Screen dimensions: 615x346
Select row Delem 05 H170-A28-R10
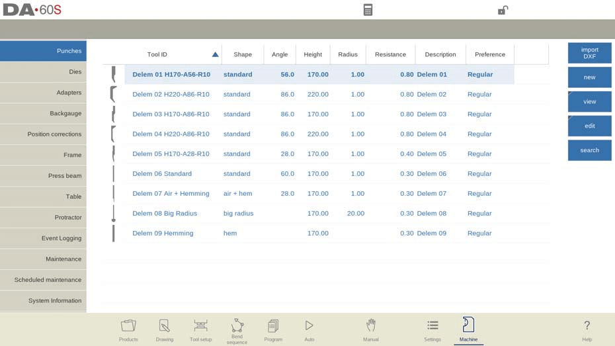coord(319,153)
